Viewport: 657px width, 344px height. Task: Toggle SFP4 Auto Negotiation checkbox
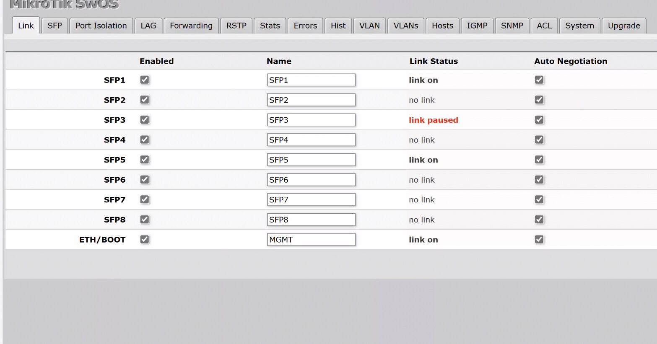(x=539, y=140)
